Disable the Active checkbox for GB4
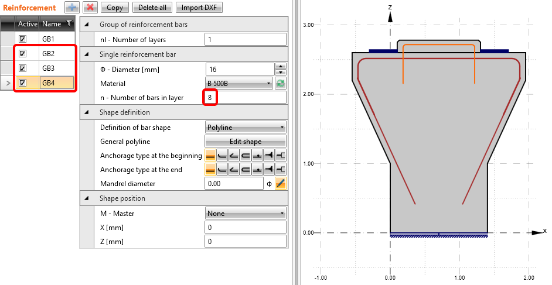552x285 pixels. coord(22,83)
